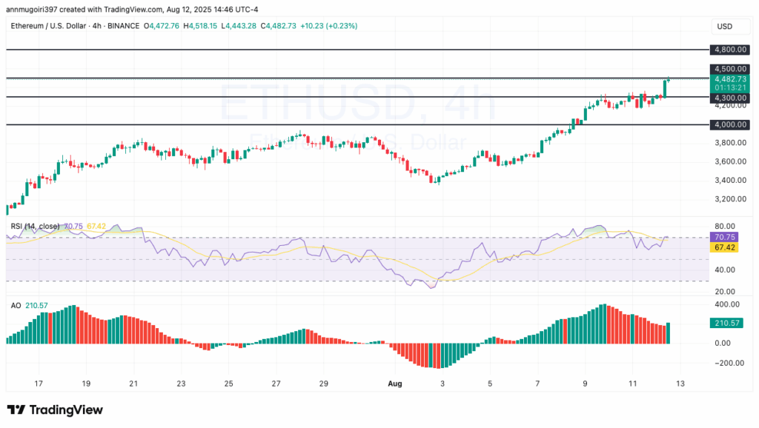The height and width of the screenshot is (428, 759).
Task: Click the +10.23 (+0.23%) change value
Action: pos(328,26)
